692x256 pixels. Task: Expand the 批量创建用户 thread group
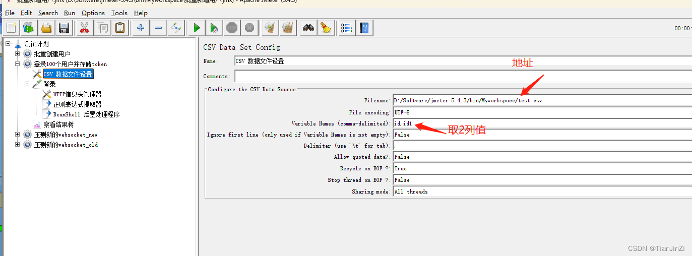click(x=18, y=54)
